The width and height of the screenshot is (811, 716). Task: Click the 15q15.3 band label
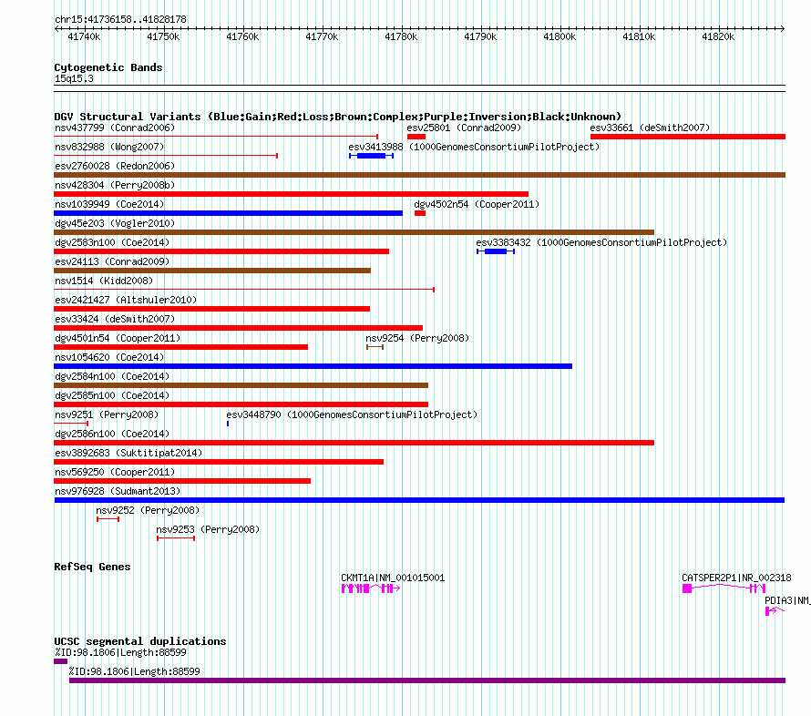point(74,79)
